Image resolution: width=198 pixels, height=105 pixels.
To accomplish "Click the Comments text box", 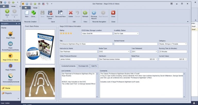I will click(x=142, y=85).
